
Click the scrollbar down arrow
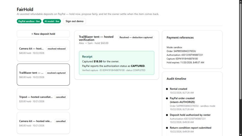pos(240,135)
